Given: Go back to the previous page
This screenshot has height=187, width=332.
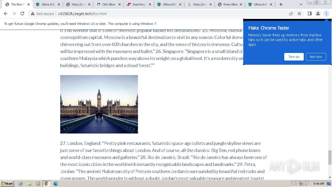Looking at the screenshot, I should point(6,14).
